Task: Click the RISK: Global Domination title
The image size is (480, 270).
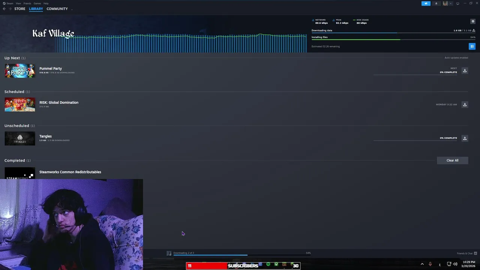Action: click(x=59, y=102)
